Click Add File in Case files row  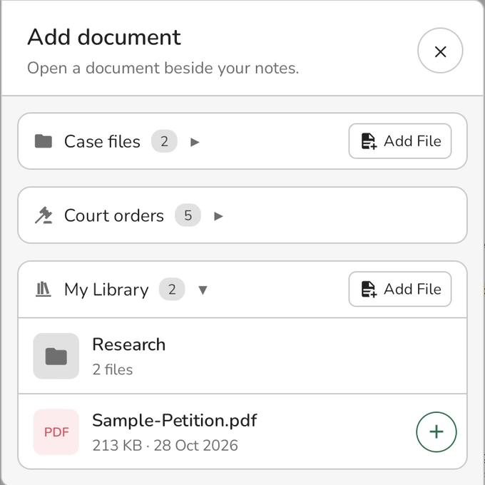[400, 141]
